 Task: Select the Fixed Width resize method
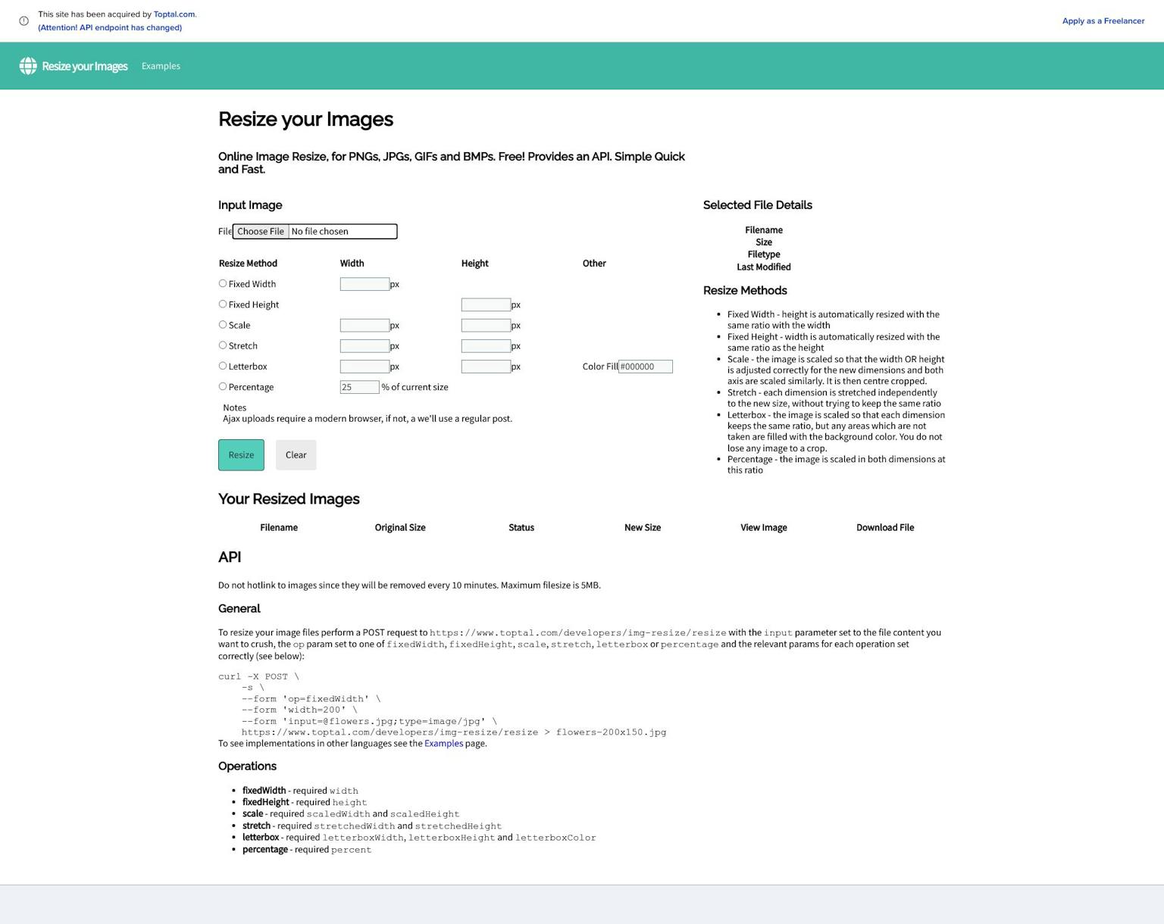[x=223, y=283]
